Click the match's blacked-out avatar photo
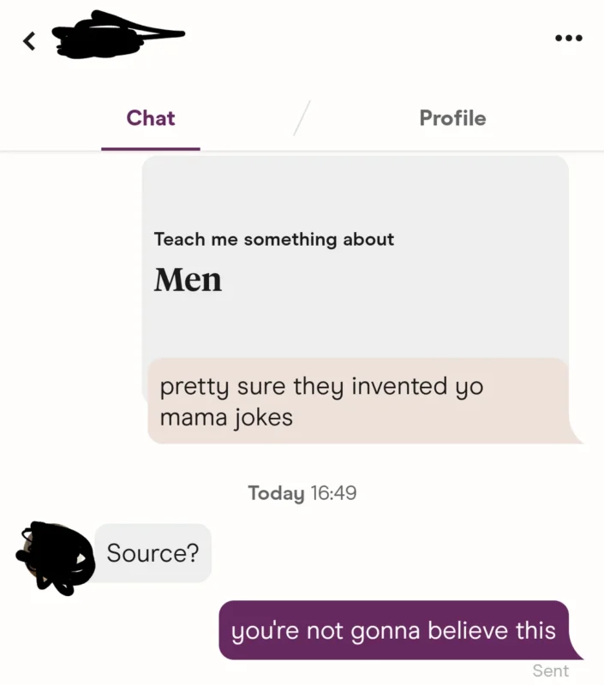 [55, 557]
